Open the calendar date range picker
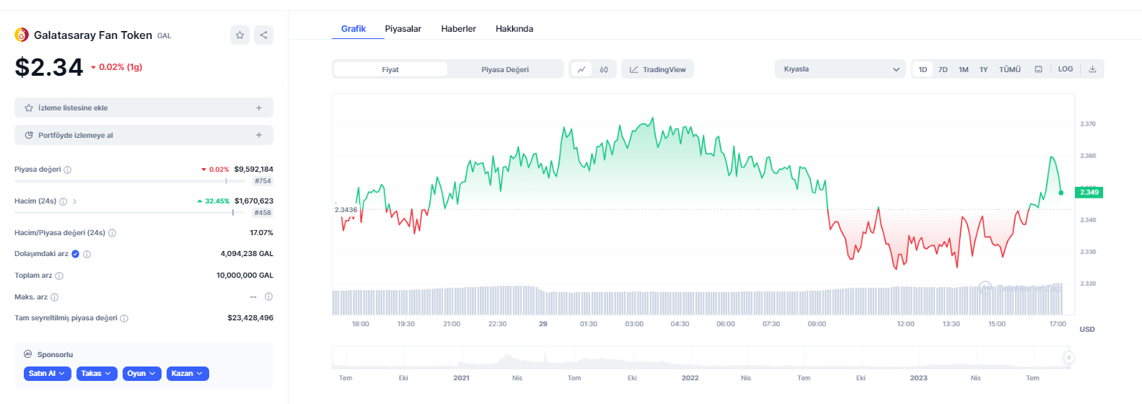1142x404 pixels. (x=1038, y=69)
